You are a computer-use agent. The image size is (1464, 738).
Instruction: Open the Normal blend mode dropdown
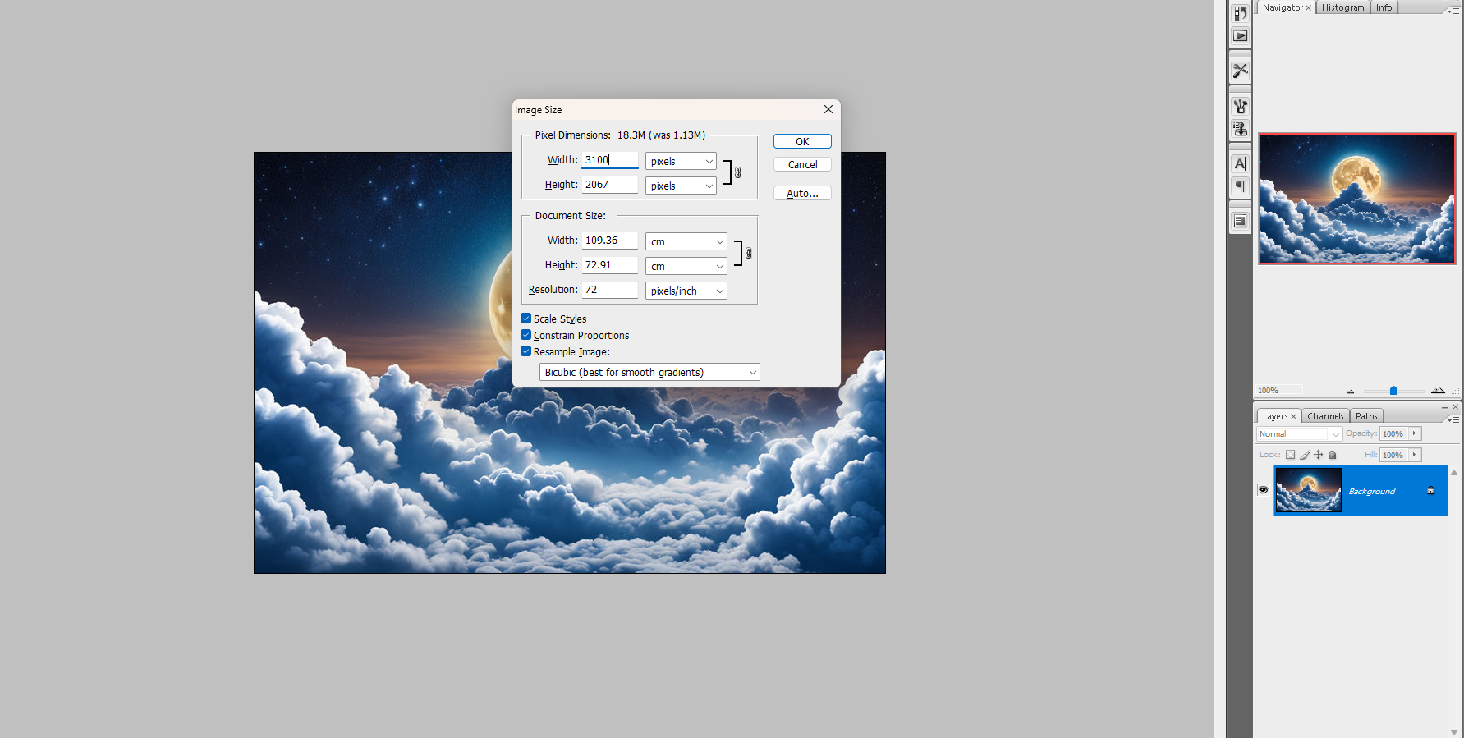click(1299, 434)
